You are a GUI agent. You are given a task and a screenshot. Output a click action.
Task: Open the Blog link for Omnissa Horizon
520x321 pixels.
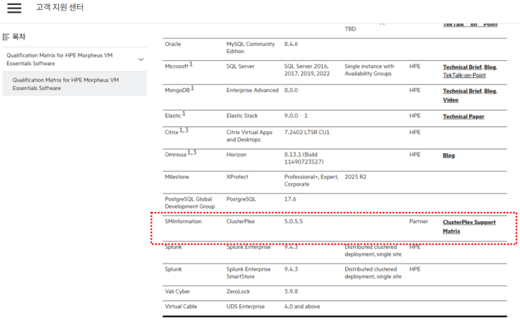click(449, 155)
